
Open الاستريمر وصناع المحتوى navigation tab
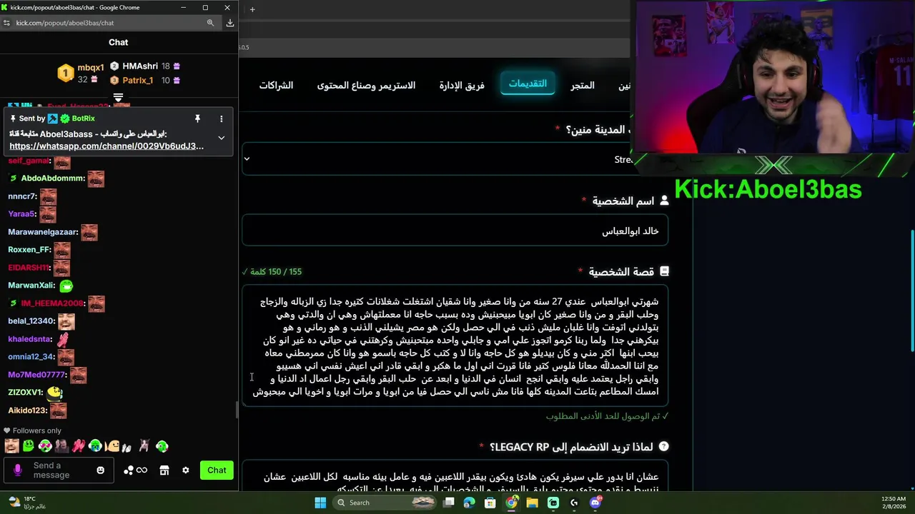[x=366, y=86]
